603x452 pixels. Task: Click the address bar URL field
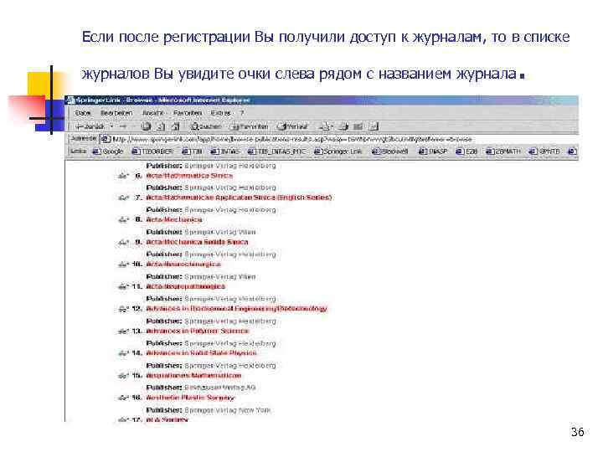coord(338,139)
